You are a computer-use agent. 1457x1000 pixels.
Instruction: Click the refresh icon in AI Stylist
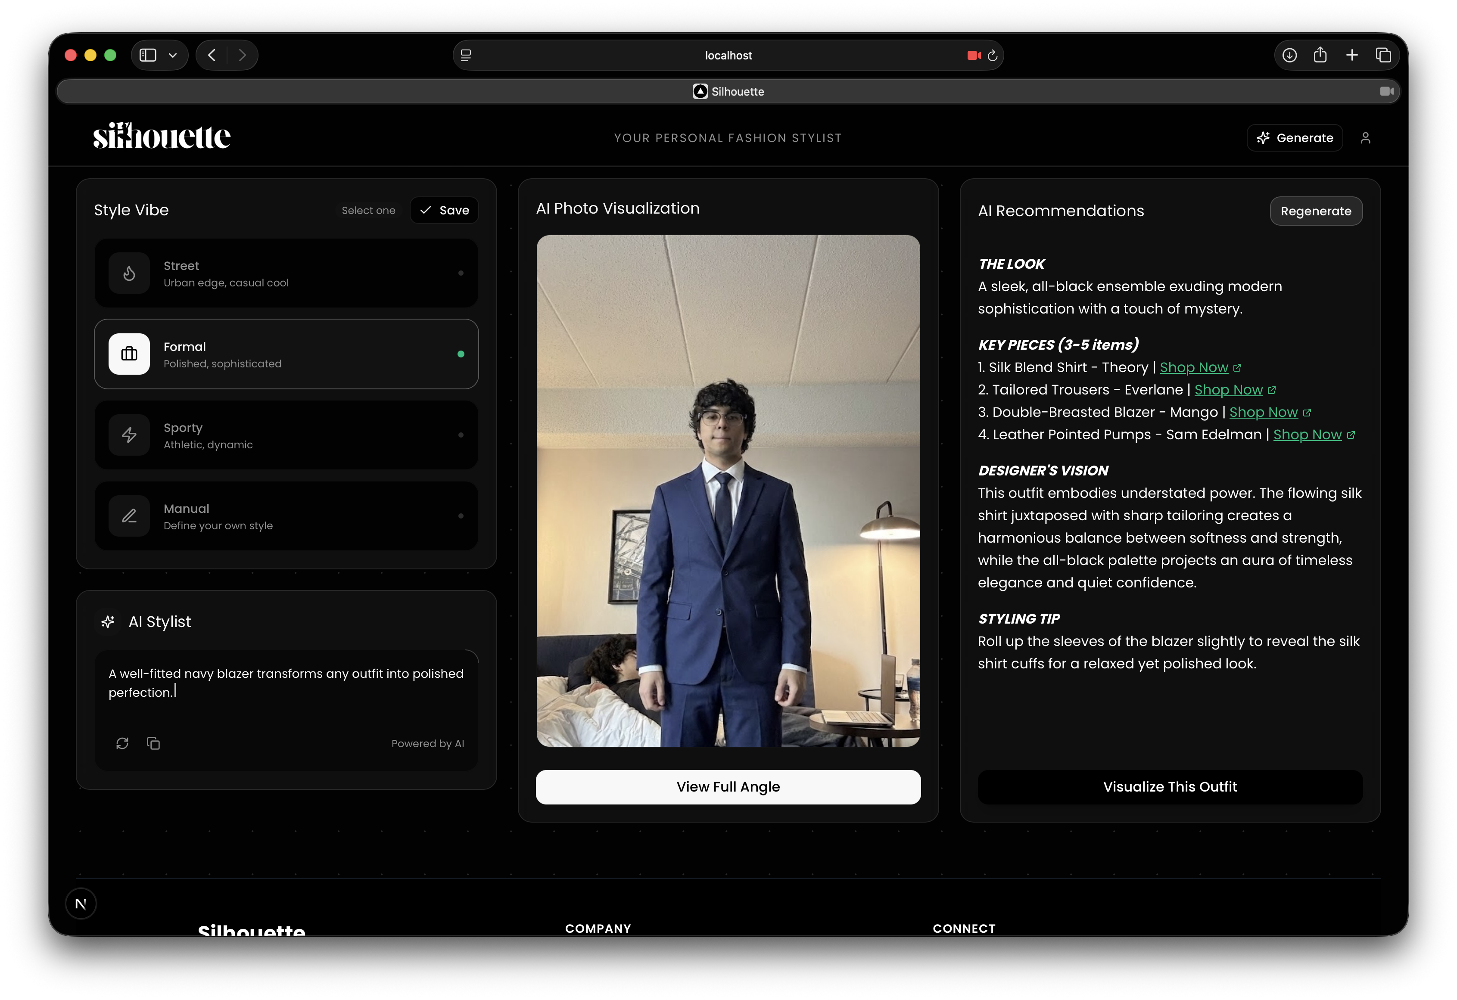pyautogui.click(x=122, y=743)
